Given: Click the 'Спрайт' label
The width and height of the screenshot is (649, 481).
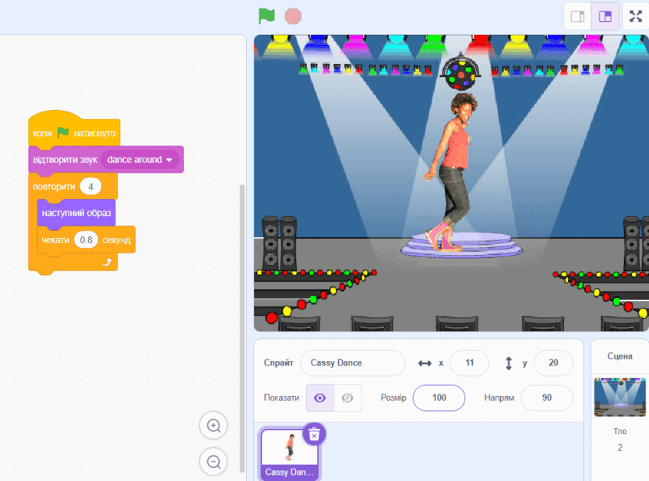Looking at the screenshot, I should [x=279, y=363].
